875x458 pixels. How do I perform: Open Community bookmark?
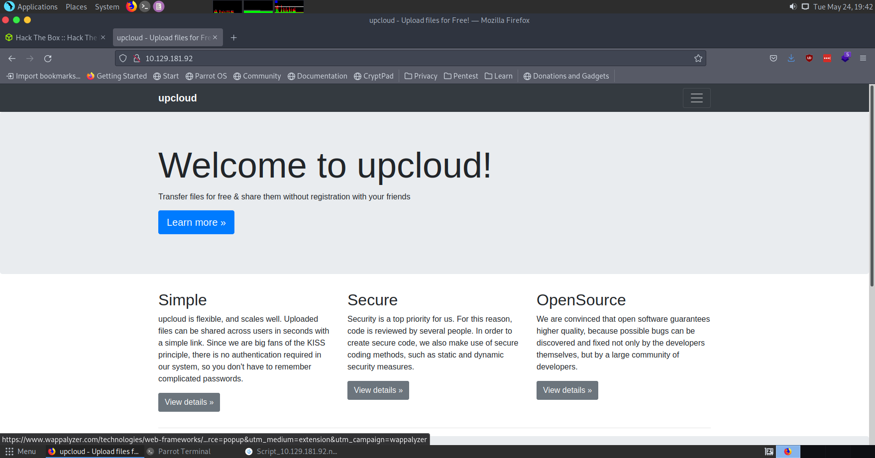pos(257,76)
